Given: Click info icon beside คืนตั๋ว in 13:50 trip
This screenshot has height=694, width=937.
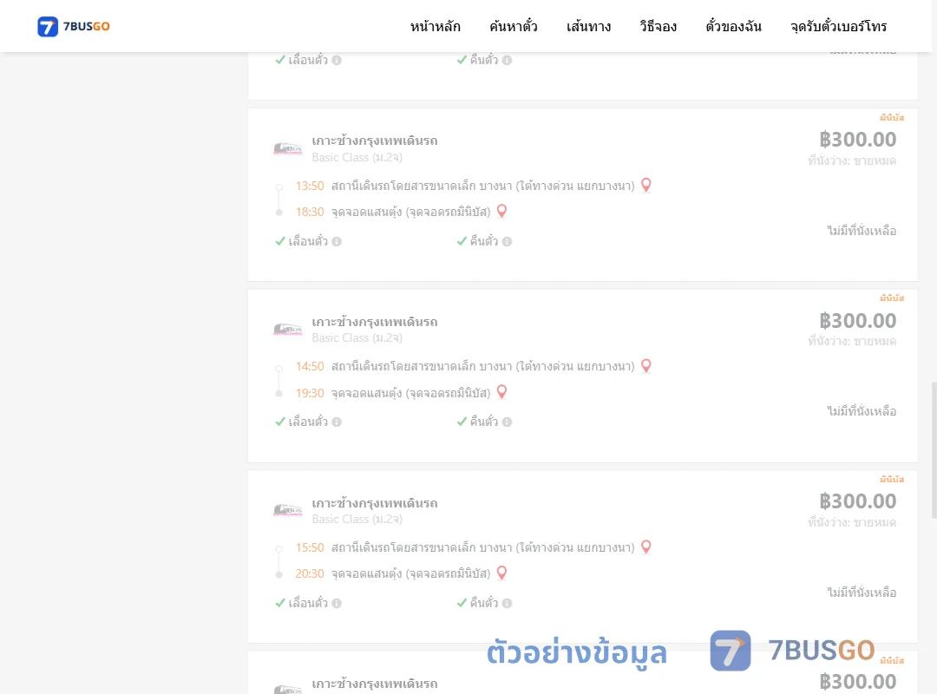Looking at the screenshot, I should (x=507, y=241).
